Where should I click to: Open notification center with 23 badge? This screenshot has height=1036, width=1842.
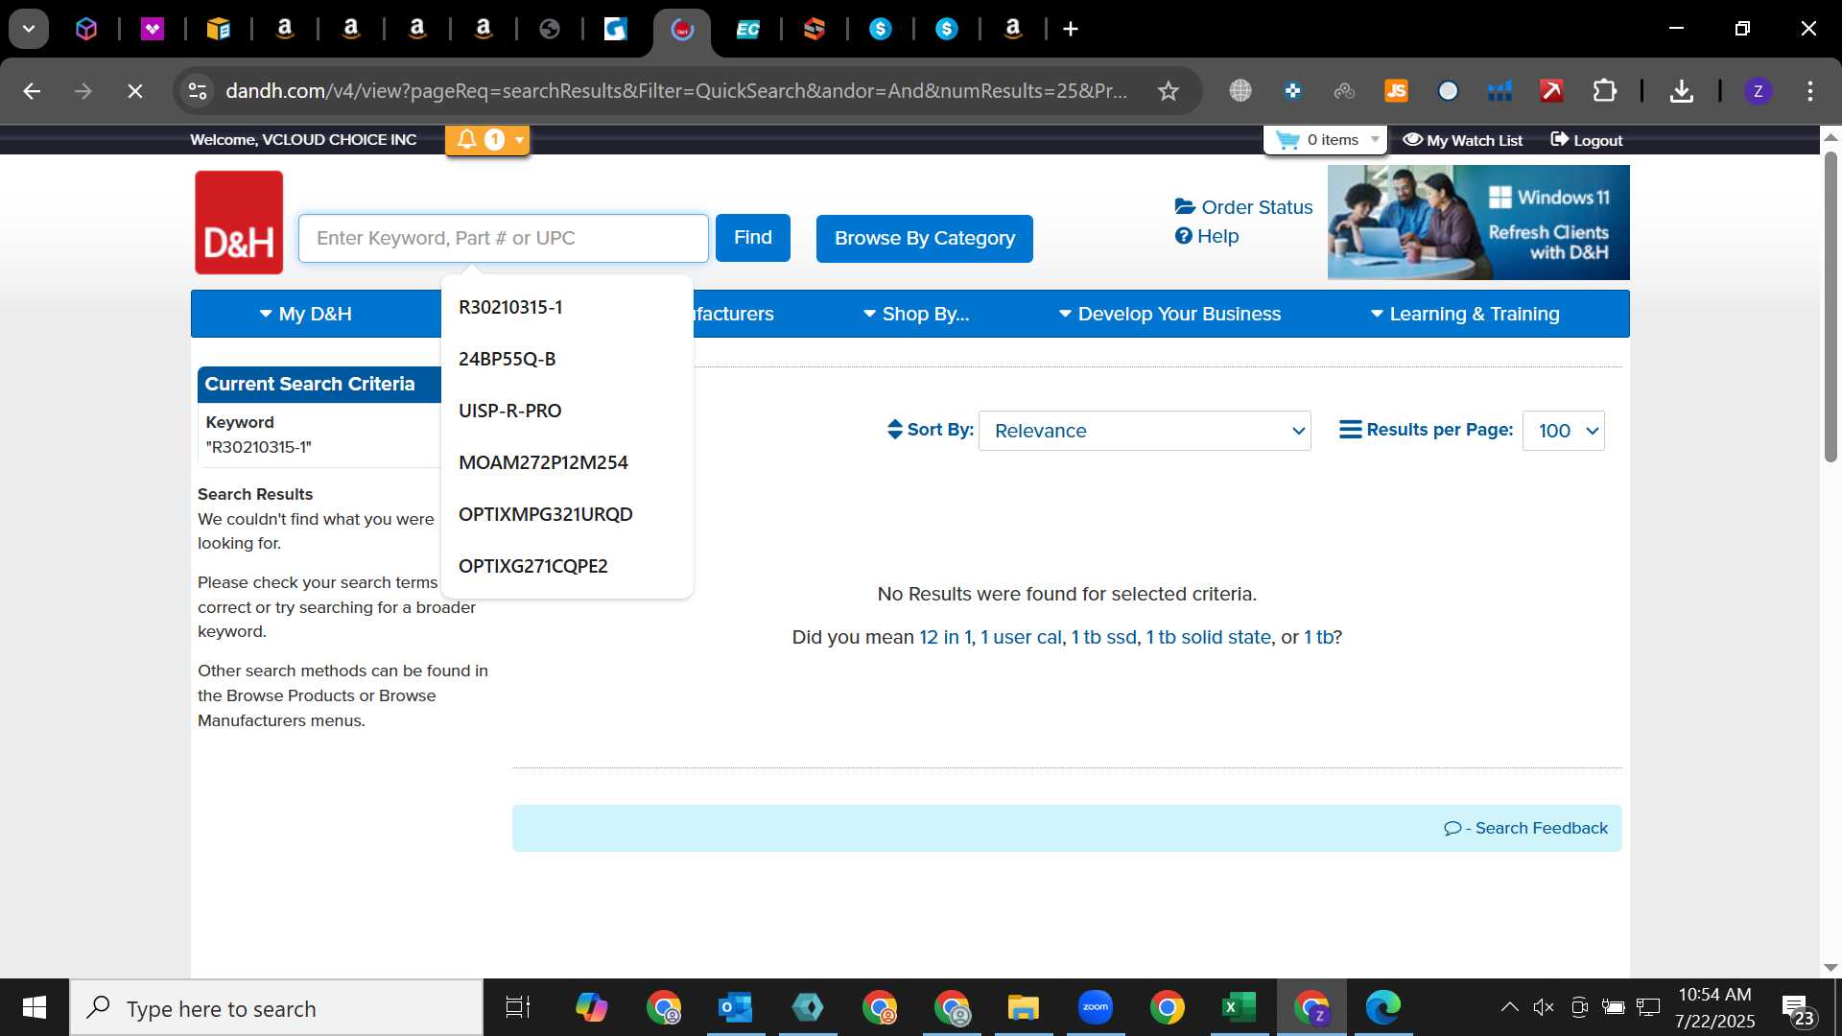[x=1798, y=1009]
